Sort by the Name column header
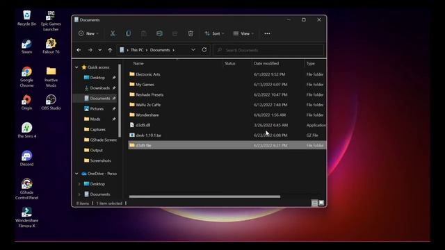The image size is (445, 250). click(x=138, y=63)
